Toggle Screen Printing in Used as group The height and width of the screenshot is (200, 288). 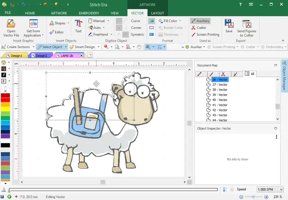[205, 34]
